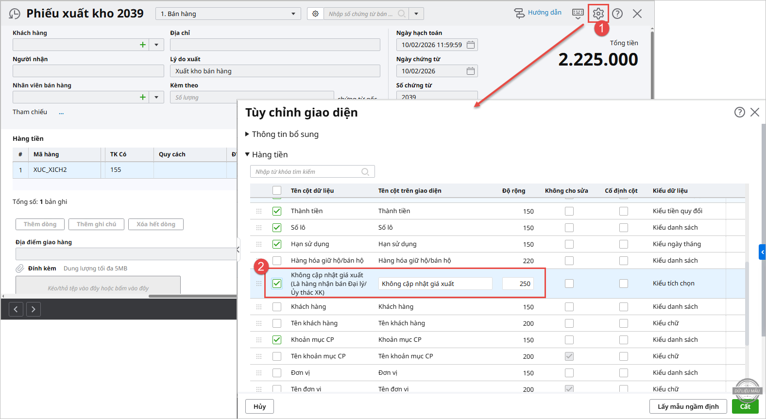Click the keyboard shortcuts icon
This screenshot has width=766, height=419.
578,14
